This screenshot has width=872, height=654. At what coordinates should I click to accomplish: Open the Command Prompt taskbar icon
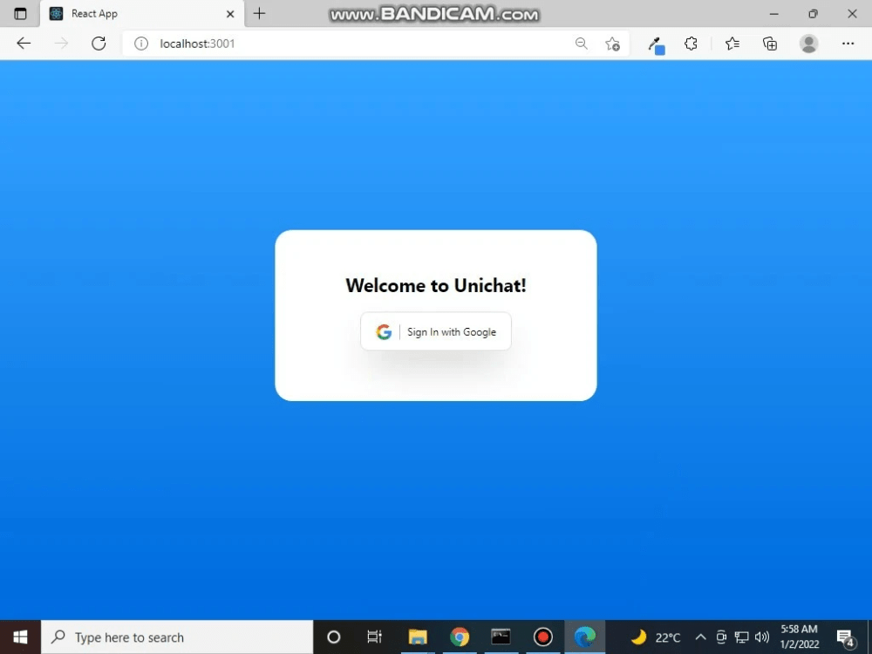[501, 637]
